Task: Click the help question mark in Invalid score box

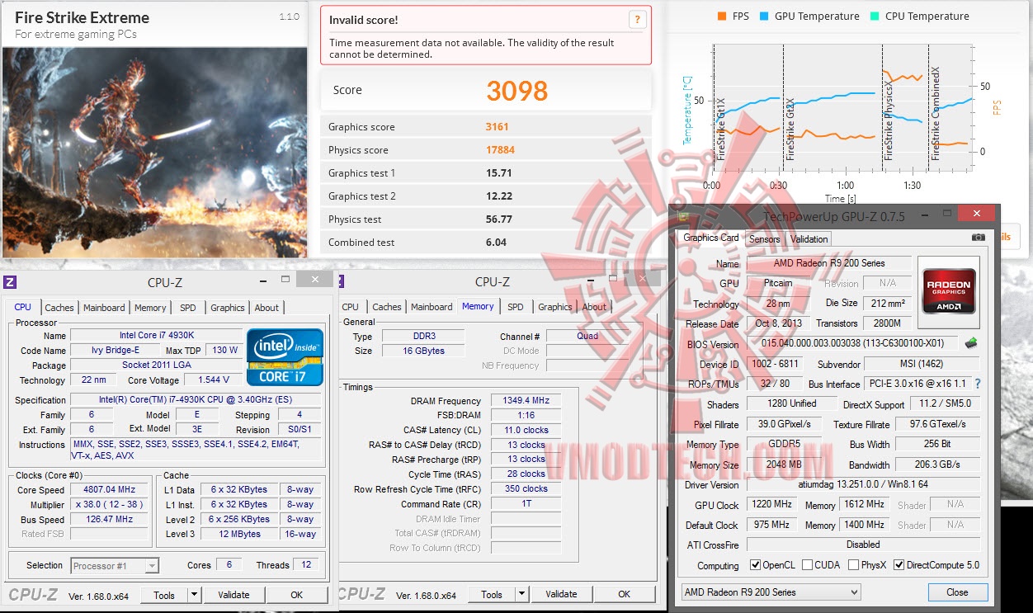Action: point(636,20)
